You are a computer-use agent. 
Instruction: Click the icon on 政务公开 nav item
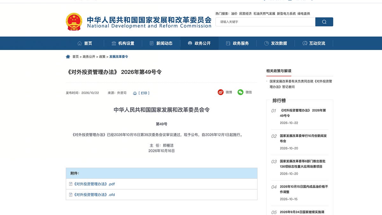tap(190, 43)
